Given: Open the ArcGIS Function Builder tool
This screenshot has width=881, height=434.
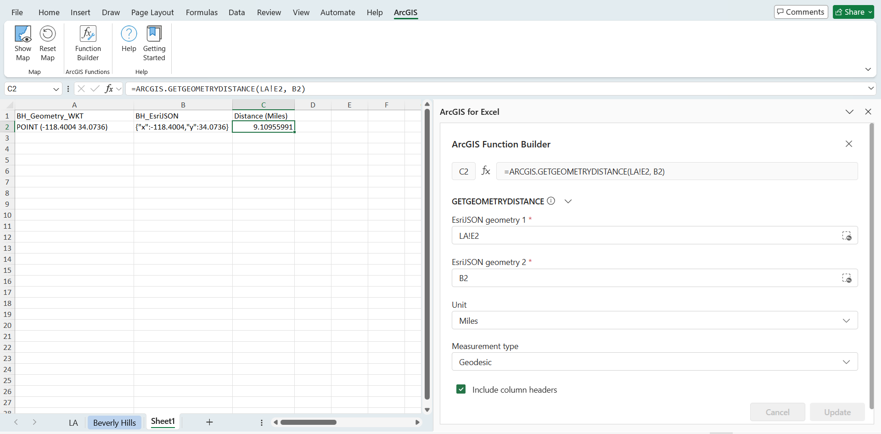Looking at the screenshot, I should coord(88,43).
